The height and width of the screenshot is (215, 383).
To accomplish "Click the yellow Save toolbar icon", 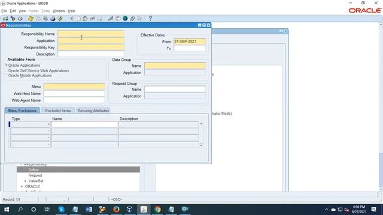I will coord(31,19).
